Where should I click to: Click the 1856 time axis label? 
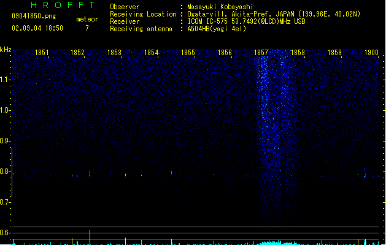click(x=225, y=53)
